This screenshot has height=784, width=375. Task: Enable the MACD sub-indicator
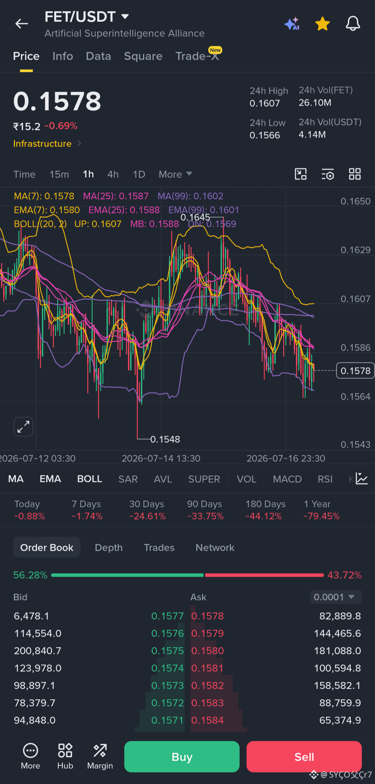click(287, 479)
